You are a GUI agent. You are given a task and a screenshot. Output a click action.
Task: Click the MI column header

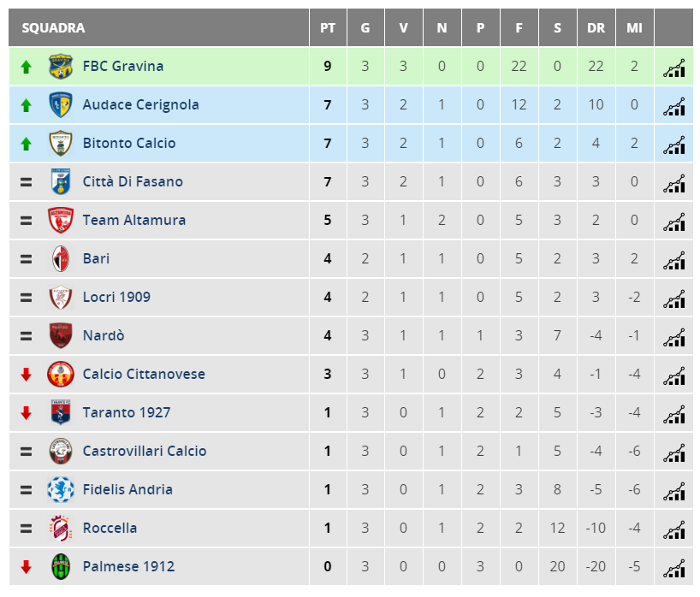pyautogui.click(x=634, y=27)
